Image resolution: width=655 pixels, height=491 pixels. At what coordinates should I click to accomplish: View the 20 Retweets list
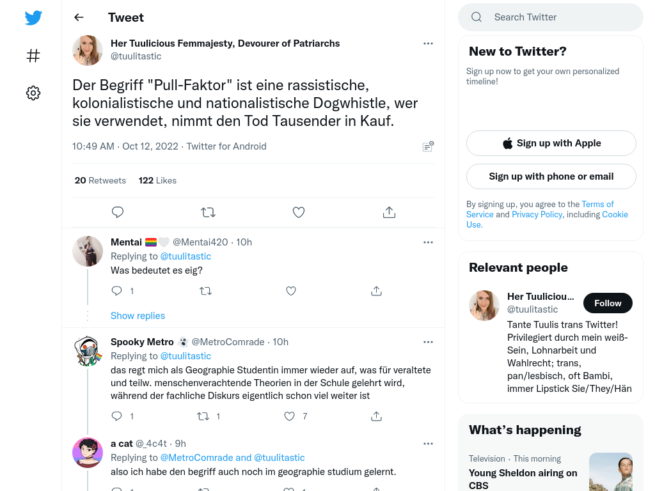(100, 180)
